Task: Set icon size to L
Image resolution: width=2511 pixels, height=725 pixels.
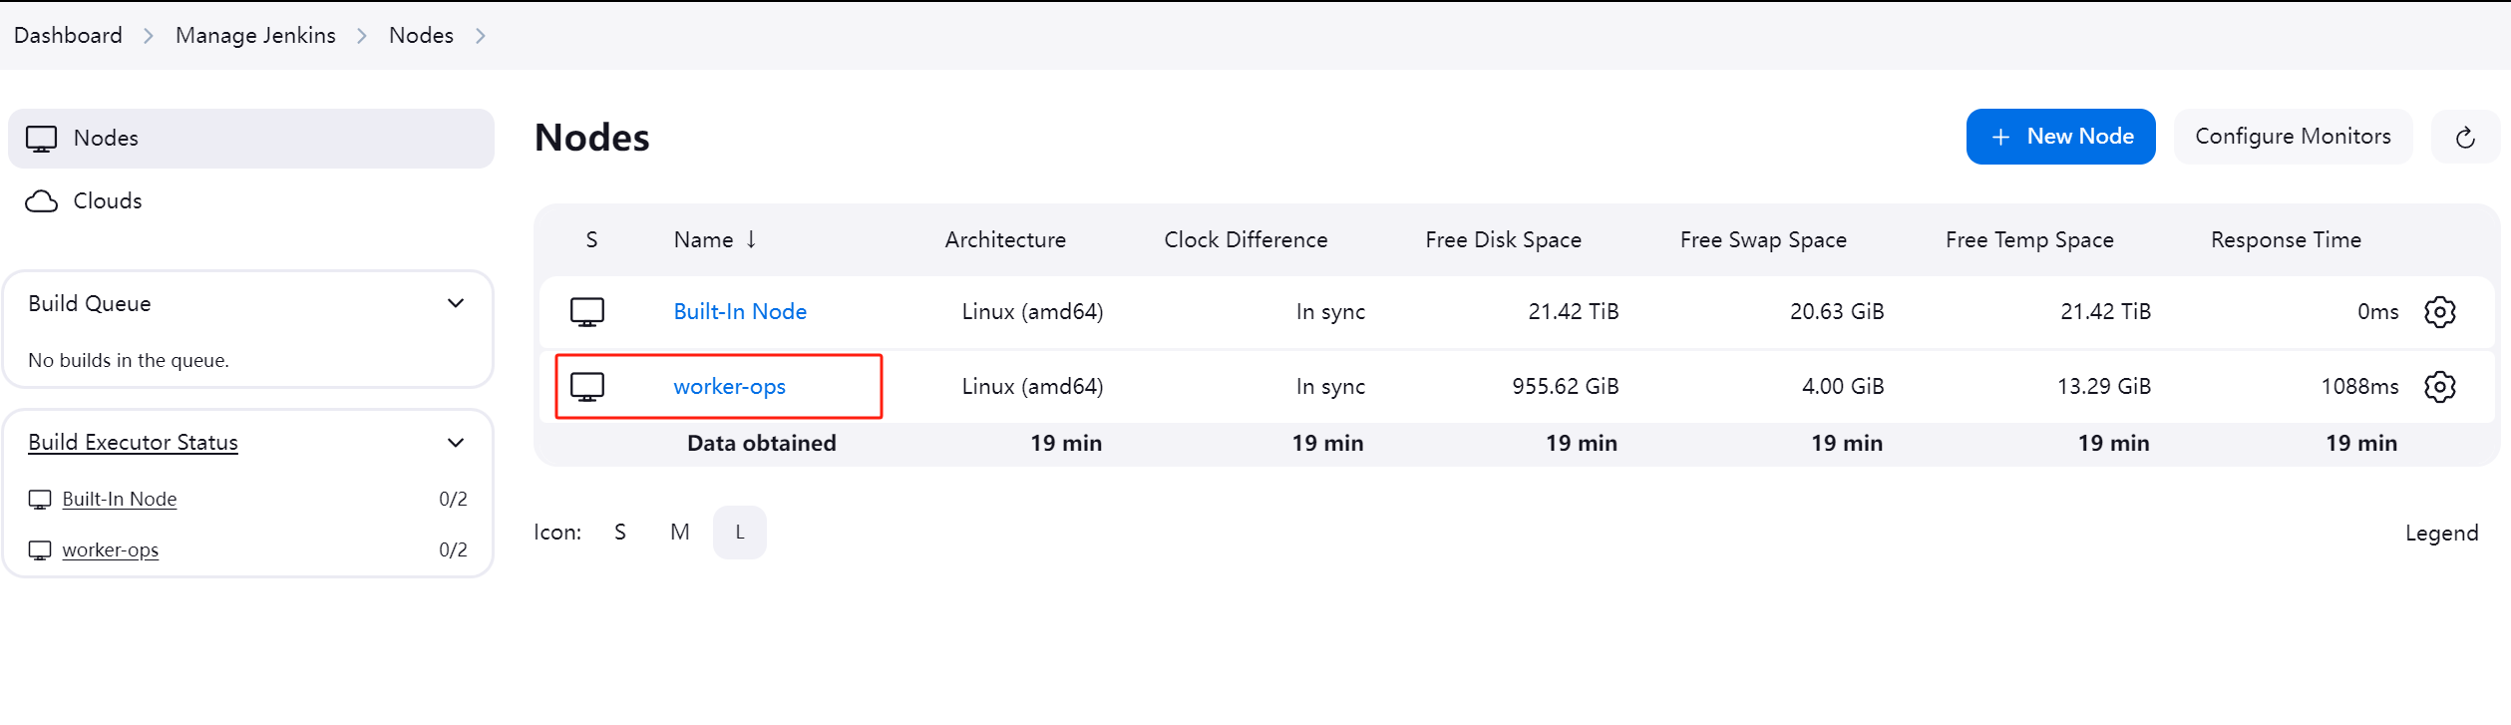Action: (x=740, y=533)
